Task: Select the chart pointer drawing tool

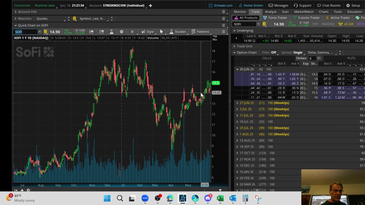Action: (x=161, y=32)
